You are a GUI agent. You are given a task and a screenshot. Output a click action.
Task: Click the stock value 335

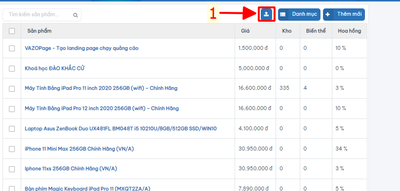pyautogui.click(x=284, y=88)
